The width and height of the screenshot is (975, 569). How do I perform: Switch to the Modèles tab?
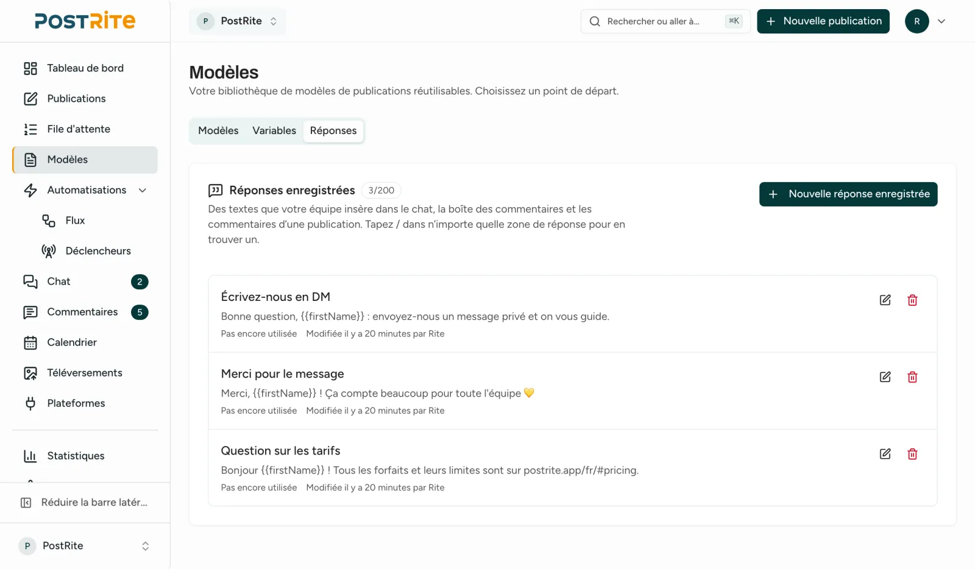218,130
